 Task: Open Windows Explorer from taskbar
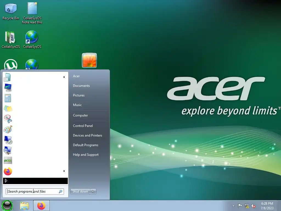point(24,206)
